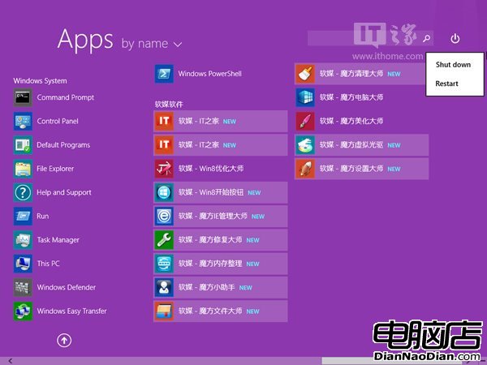Click the Default Programs label

pyautogui.click(x=63, y=145)
